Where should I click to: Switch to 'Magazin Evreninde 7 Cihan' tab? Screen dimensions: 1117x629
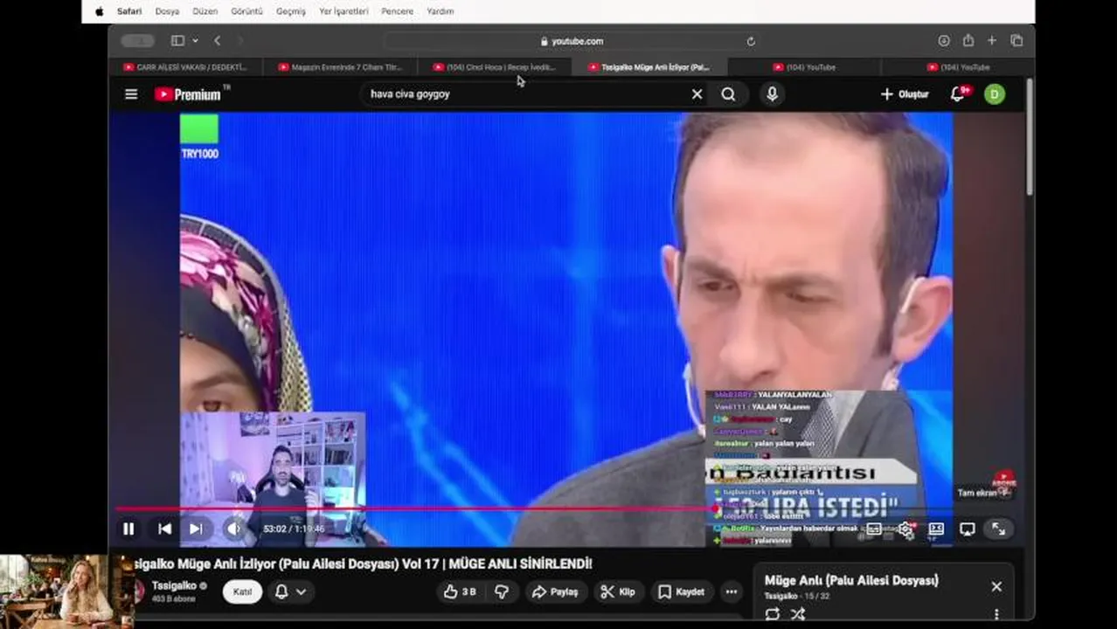pyautogui.click(x=340, y=67)
